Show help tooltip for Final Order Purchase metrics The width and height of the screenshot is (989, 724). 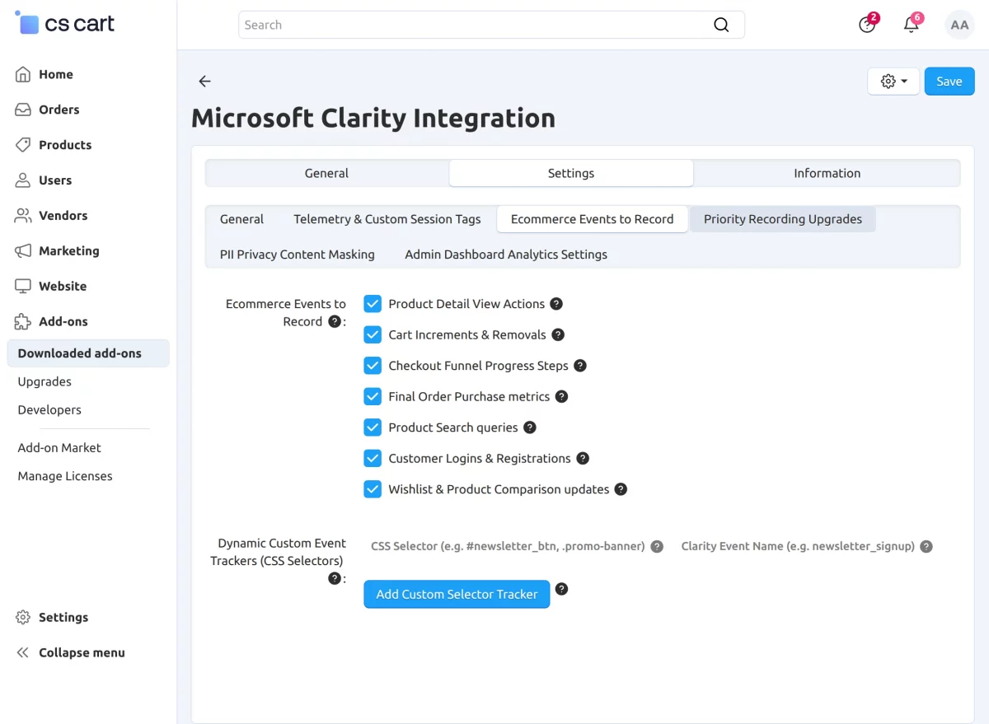pyautogui.click(x=561, y=397)
